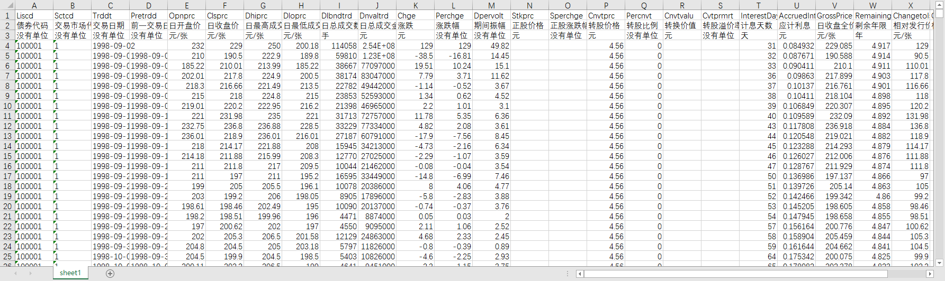Screen dimensions: 945x281
Task: Select column S header
Action: click(x=721, y=6)
